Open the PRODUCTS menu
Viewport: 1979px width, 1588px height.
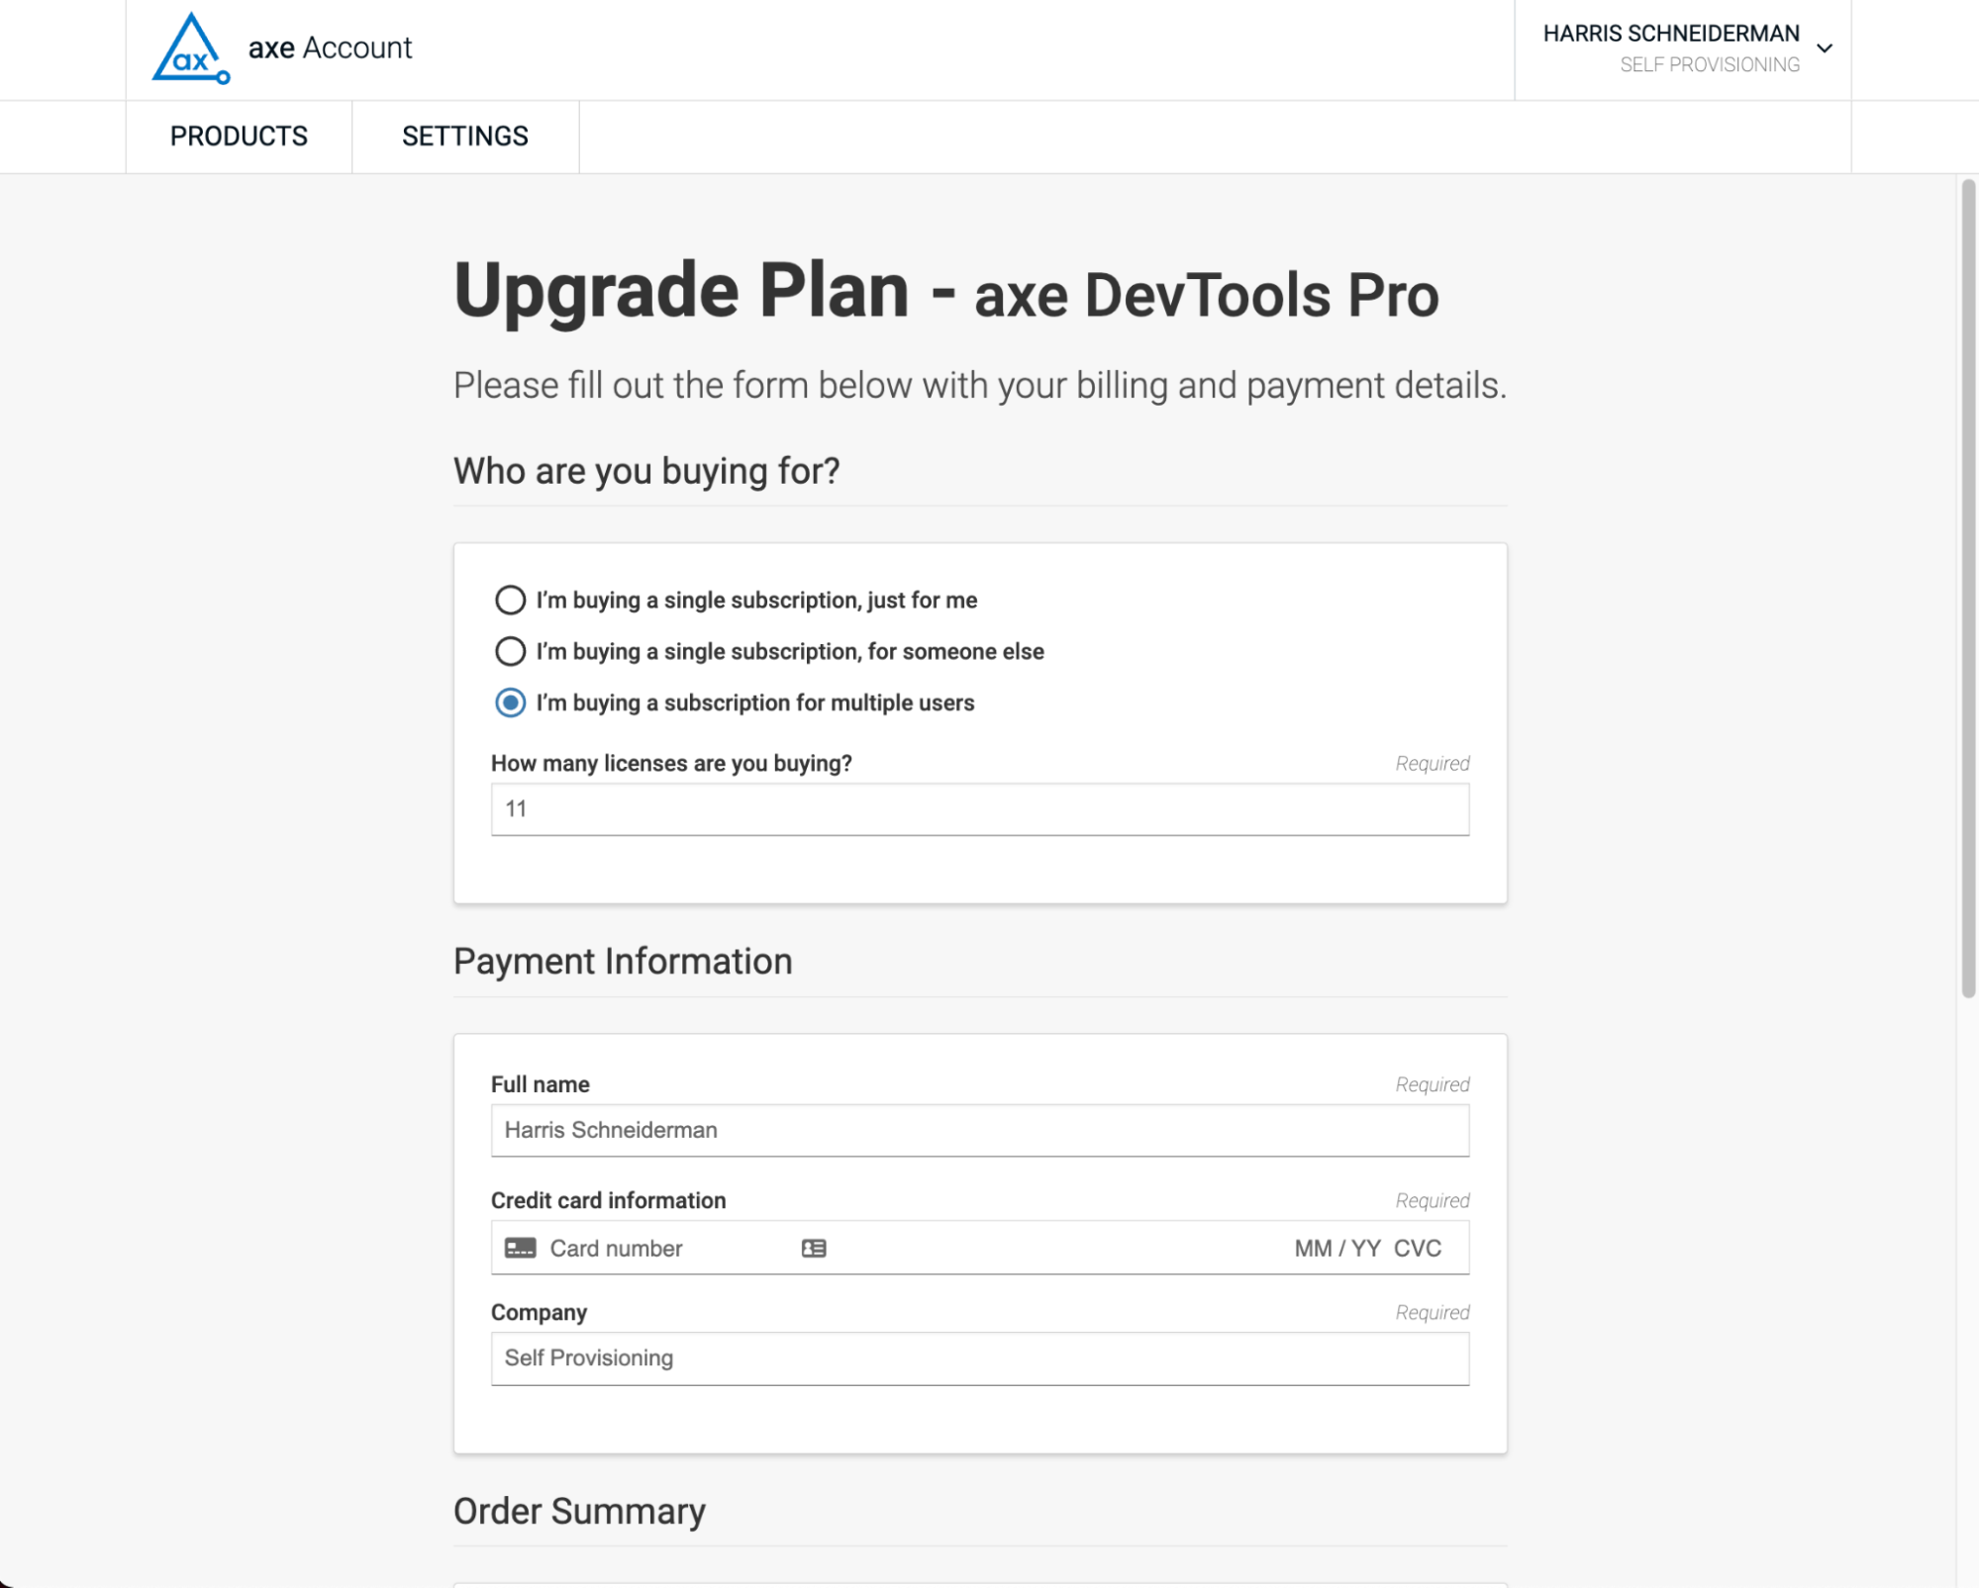(x=239, y=136)
